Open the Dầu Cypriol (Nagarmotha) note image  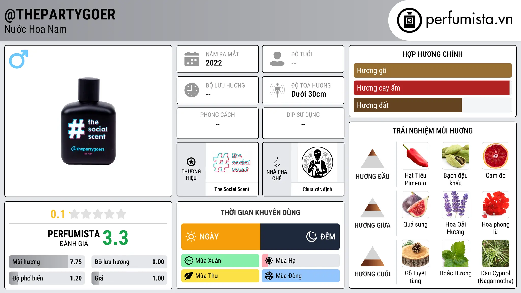click(x=496, y=254)
